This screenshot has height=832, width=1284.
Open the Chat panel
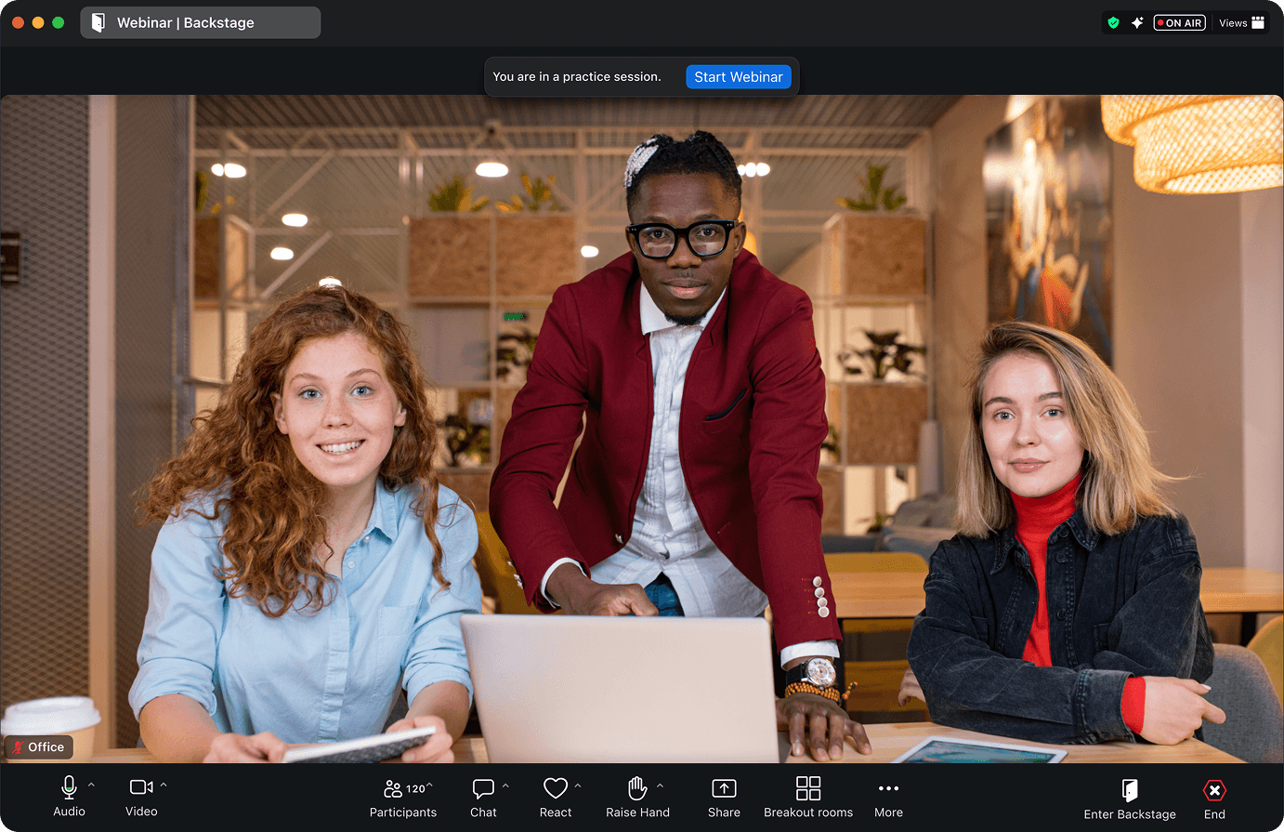(x=483, y=798)
